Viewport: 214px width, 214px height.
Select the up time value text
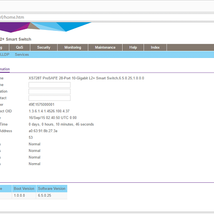click(61, 124)
